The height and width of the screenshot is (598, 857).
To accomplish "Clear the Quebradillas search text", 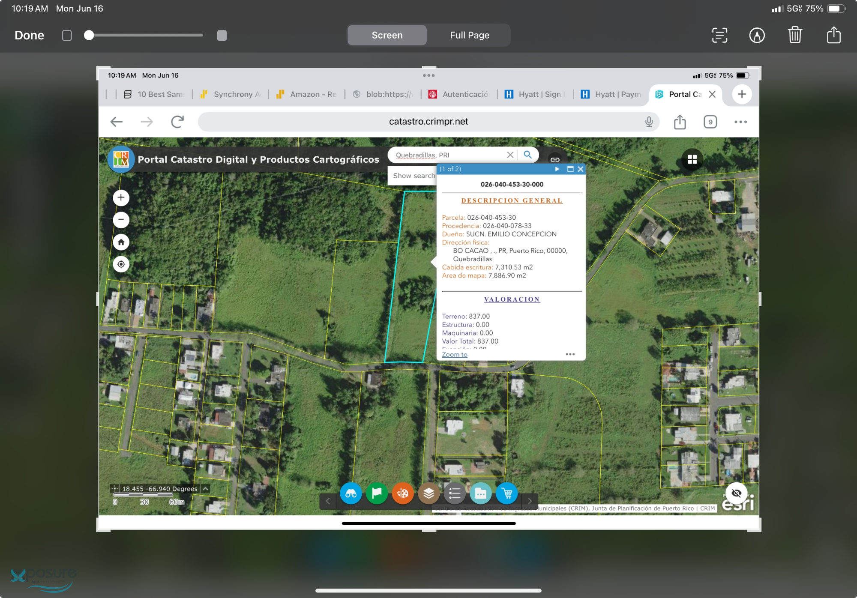I will [510, 155].
